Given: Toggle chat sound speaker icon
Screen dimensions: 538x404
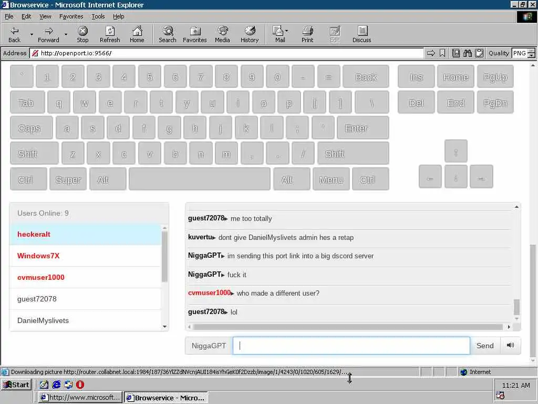Looking at the screenshot, I should 510,345.
